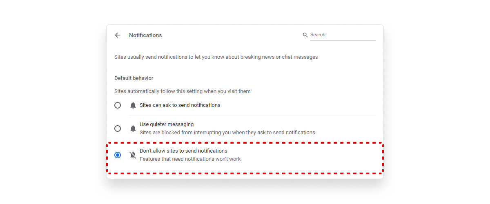Click 'Sites automatically follow this setting' text
The width and height of the screenshot is (490, 204).
(x=183, y=91)
